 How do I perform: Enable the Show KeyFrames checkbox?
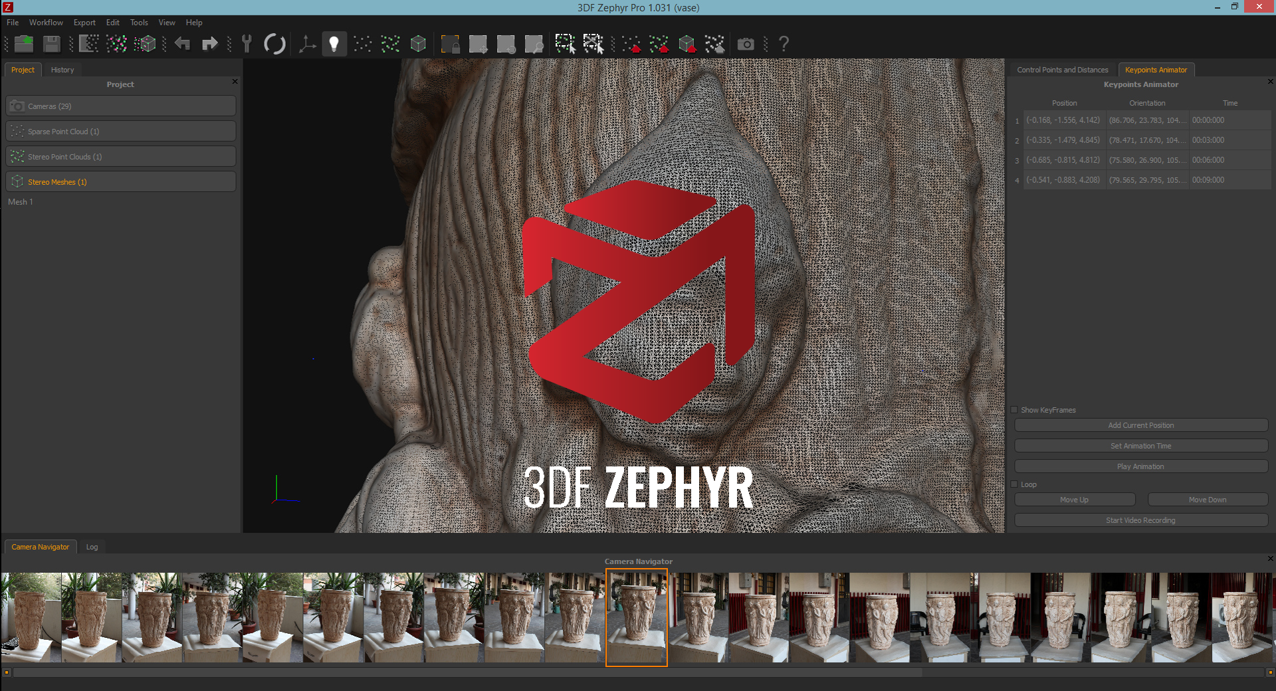pyautogui.click(x=1014, y=410)
